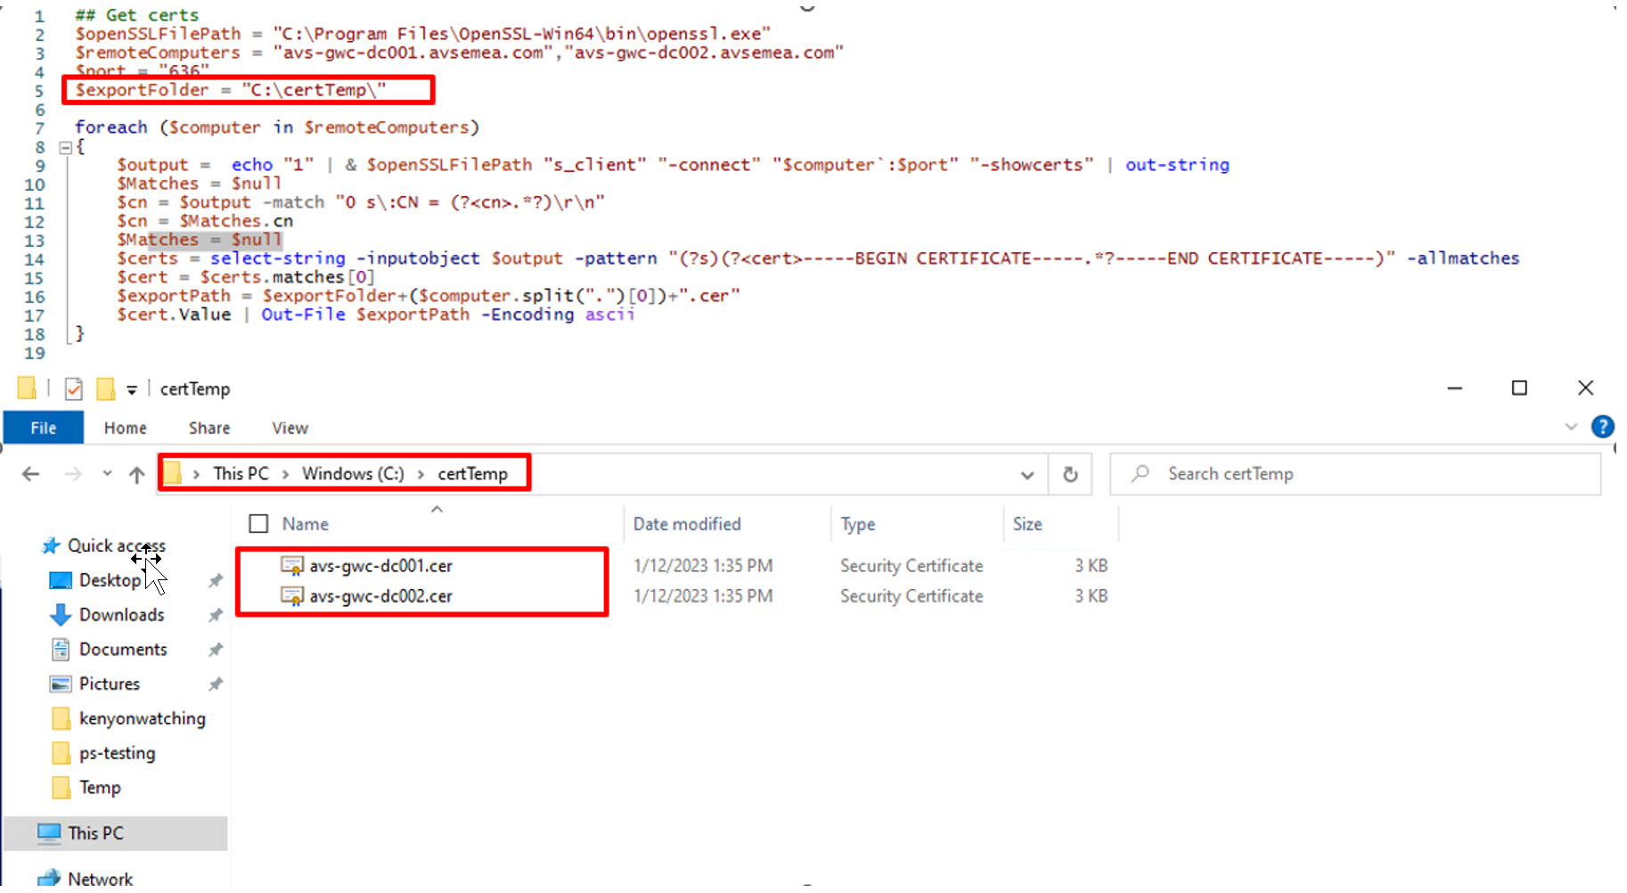This screenshot has height=893, width=1627.
Task: Switch to the View tab
Action: [x=289, y=428]
